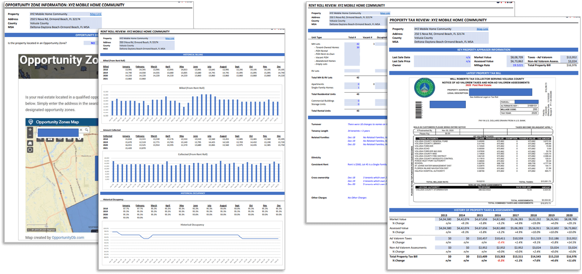Click the Collected (From Rent Roll) bar chart
Image resolution: width=582 pixels, height=274 pixels.
[x=192, y=170]
